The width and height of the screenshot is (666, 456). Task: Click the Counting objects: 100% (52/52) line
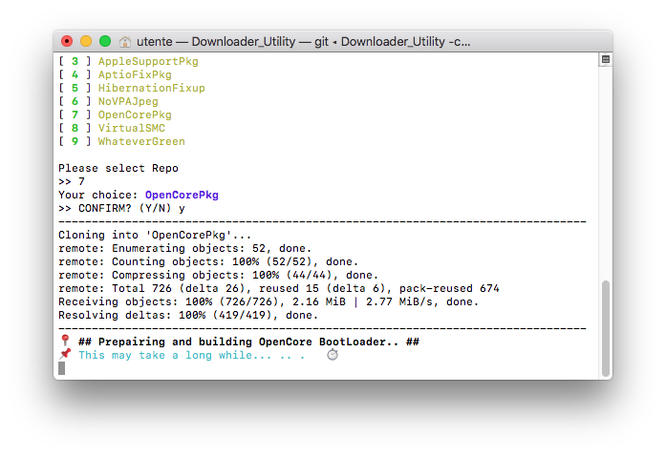(x=208, y=261)
